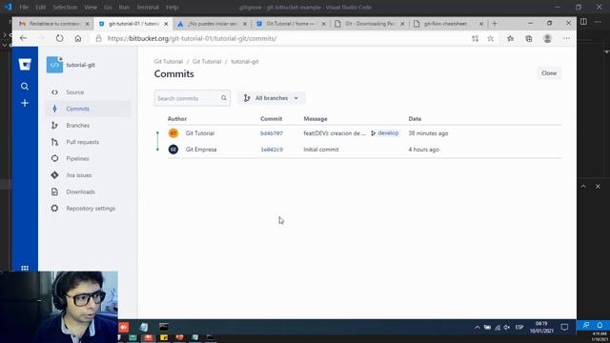The image size is (610, 343).
Task: Open the browser collections icon
Action: tap(529, 38)
